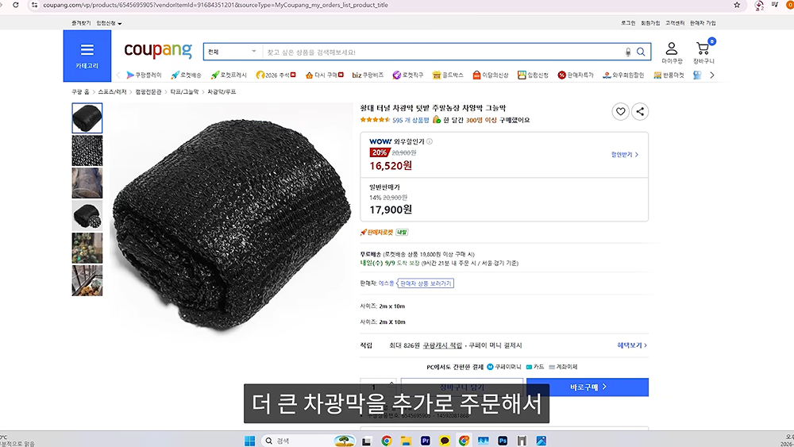Click the magnifier search icon
794x447 pixels.
[641, 52]
